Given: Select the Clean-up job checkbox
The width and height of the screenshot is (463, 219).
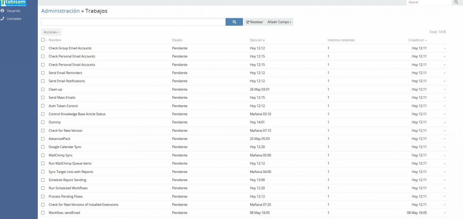Looking at the screenshot, I should point(43,90).
